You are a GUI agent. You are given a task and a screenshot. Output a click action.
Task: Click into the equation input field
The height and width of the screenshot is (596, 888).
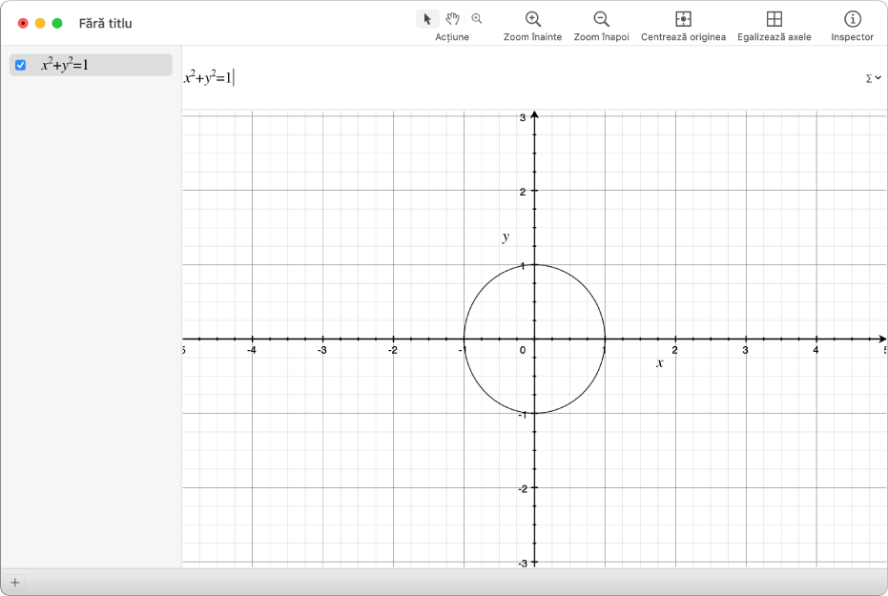coord(521,78)
